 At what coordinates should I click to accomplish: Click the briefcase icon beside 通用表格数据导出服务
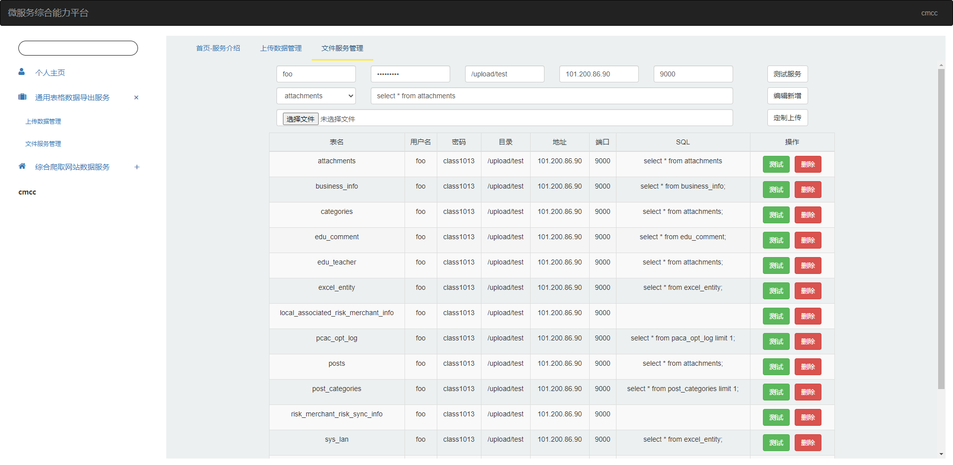[22, 97]
